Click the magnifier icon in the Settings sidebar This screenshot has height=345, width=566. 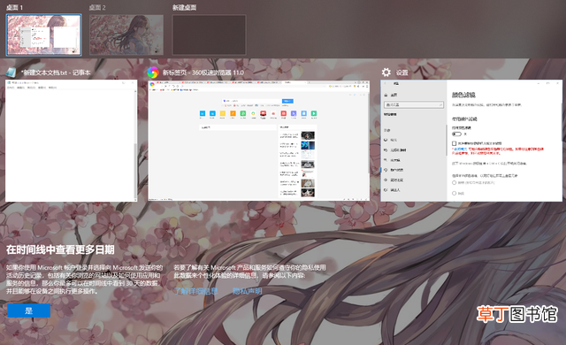(x=386, y=160)
